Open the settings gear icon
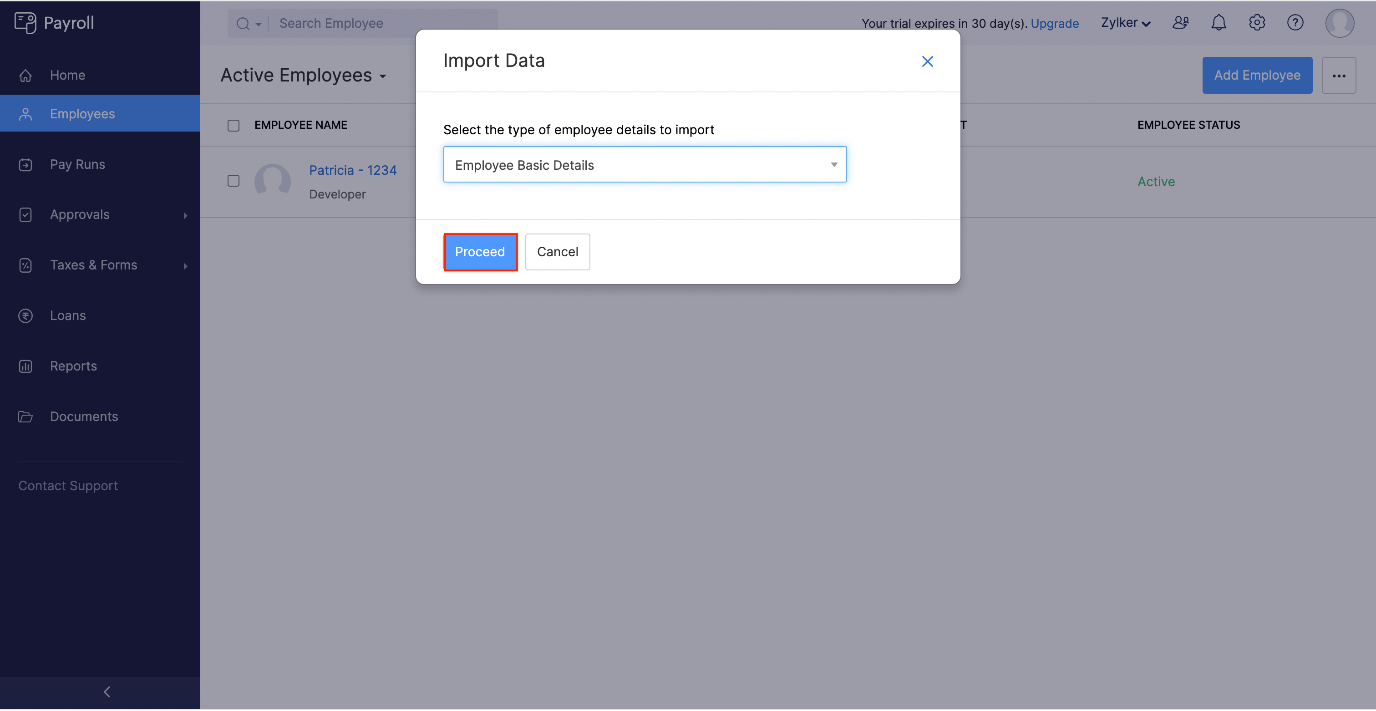 point(1257,22)
